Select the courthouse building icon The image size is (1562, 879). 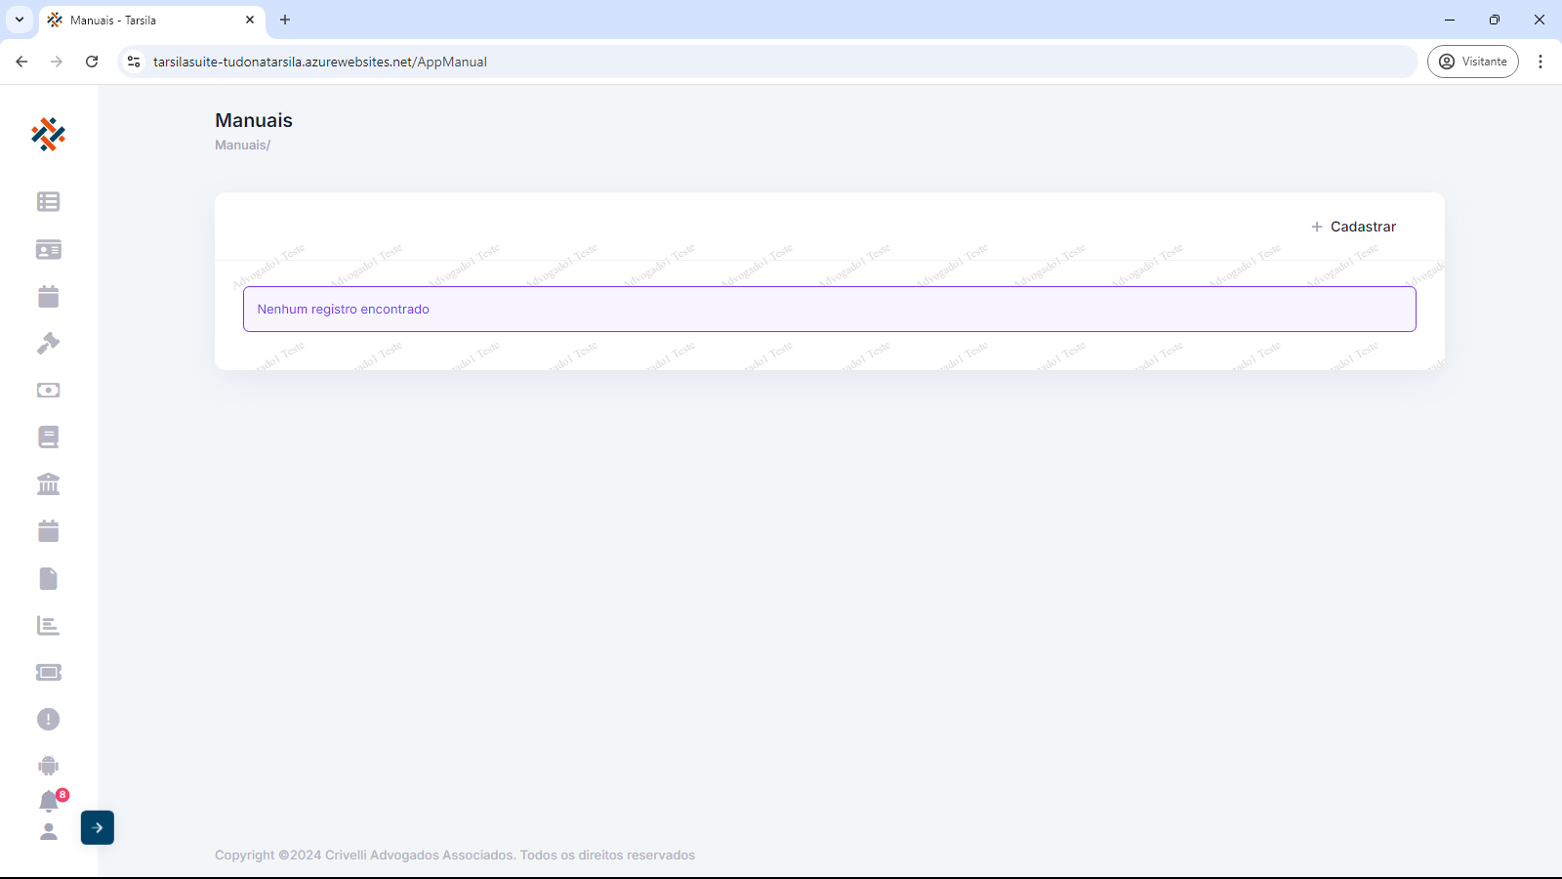[48, 483]
